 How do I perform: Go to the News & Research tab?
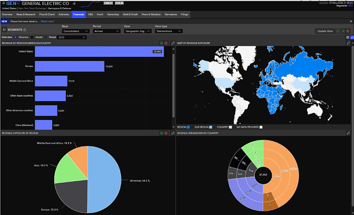point(26,15)
